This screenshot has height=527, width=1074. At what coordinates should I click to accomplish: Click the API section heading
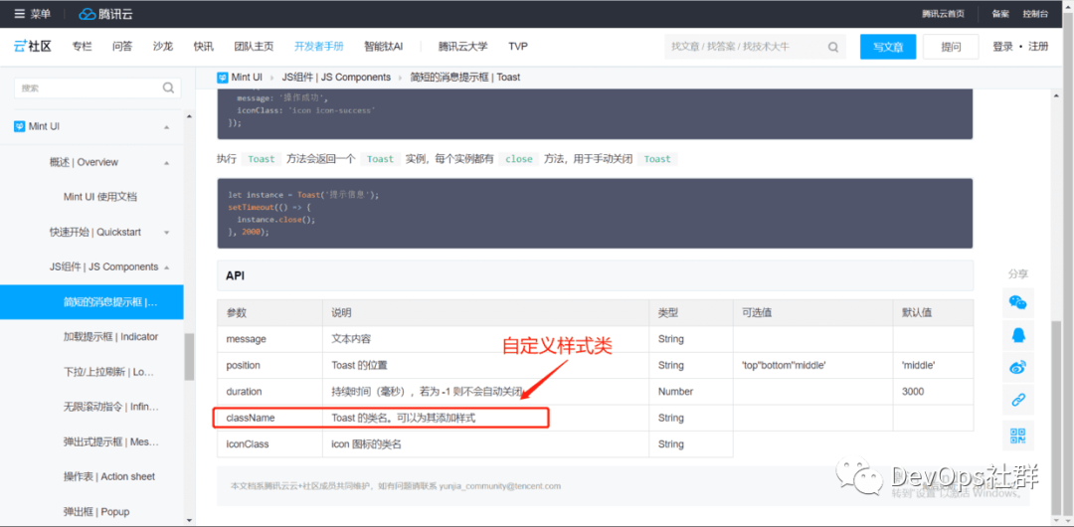tap(235, 275)
